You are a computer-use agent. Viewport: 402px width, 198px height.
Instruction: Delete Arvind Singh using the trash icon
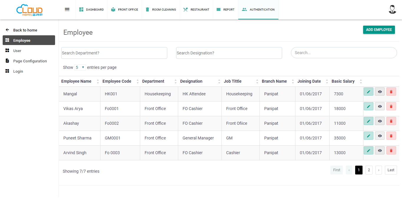point(391,151)
